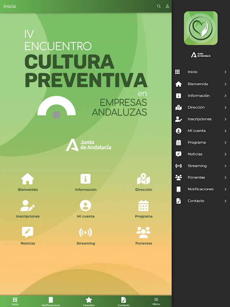Click the green heart app logo
This screenshot has height=307, width=230.
(200, 28)
